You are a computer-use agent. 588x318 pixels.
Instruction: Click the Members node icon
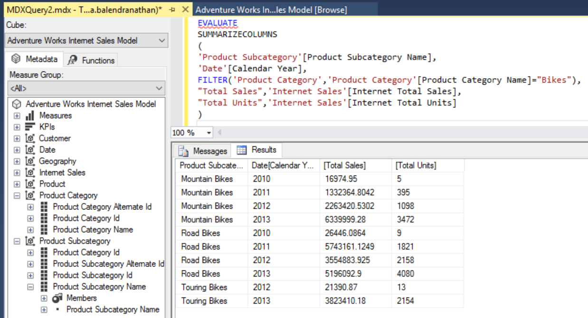(x=57, y=298)
